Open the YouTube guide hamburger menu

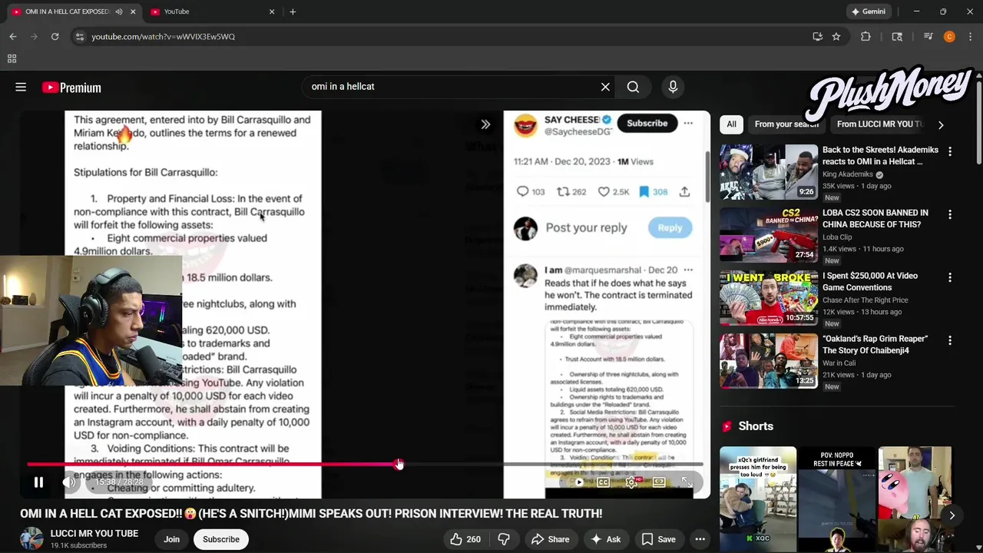point(21,88)
